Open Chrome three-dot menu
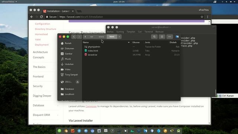This screenshot has height=134, width=238. point(208,17)
